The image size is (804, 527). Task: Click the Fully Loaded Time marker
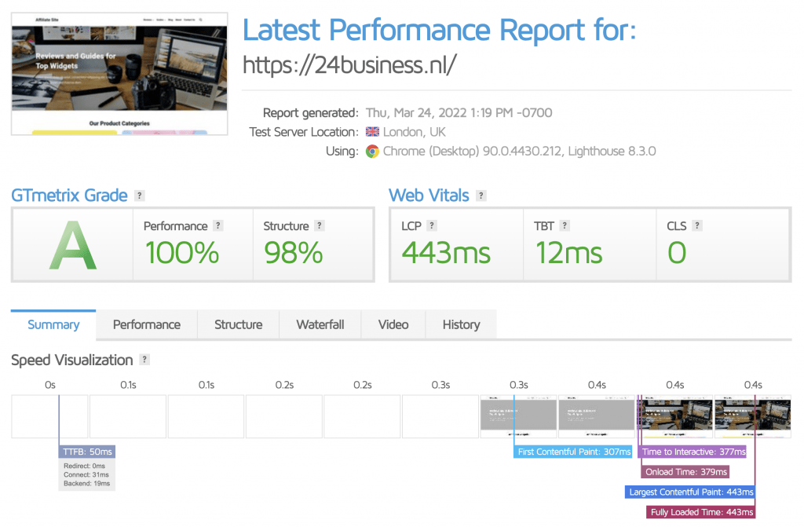702,512
